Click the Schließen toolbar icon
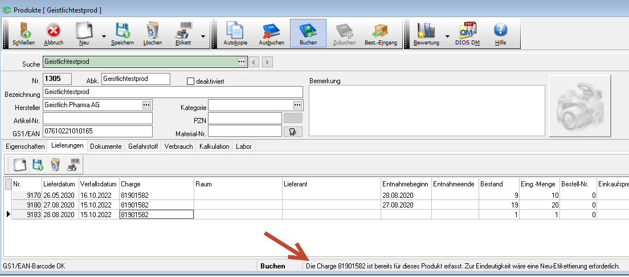 click(23, 34)
